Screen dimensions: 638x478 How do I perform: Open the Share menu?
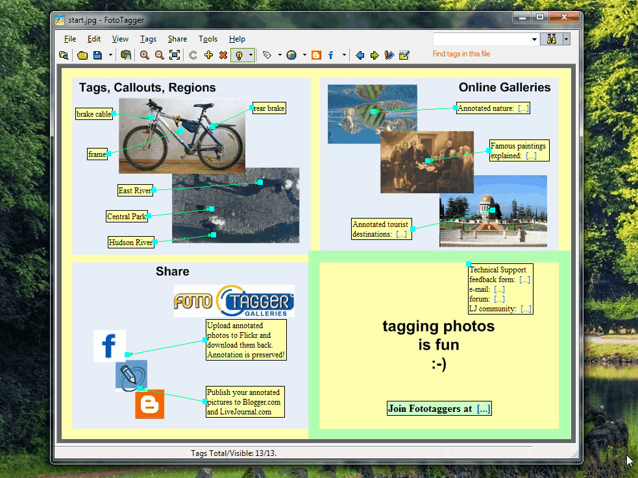(x=177, y=39)
